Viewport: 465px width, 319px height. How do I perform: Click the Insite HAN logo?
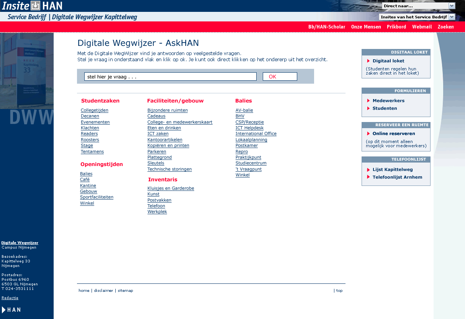click(x=32, y=6)
